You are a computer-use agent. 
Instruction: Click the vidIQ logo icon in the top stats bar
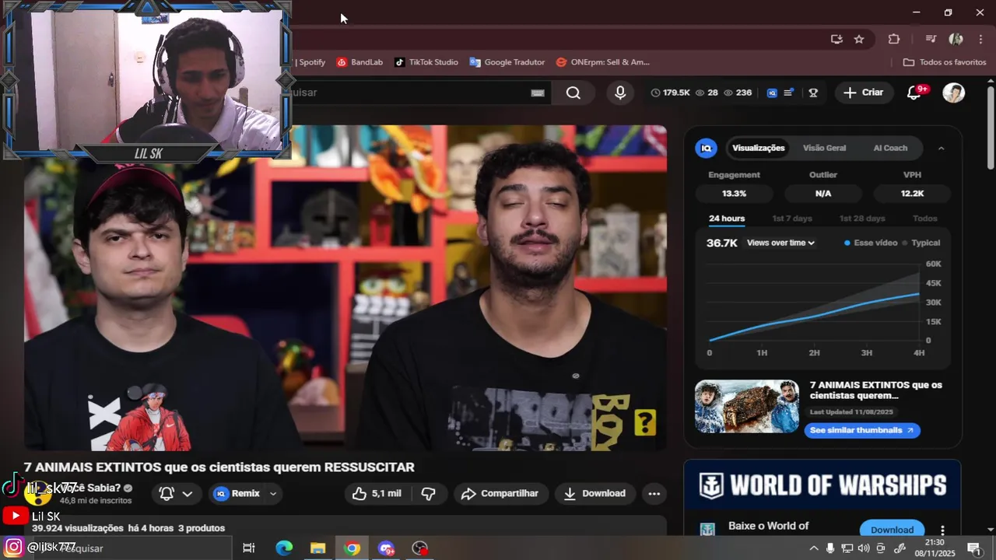coord(772,93)
